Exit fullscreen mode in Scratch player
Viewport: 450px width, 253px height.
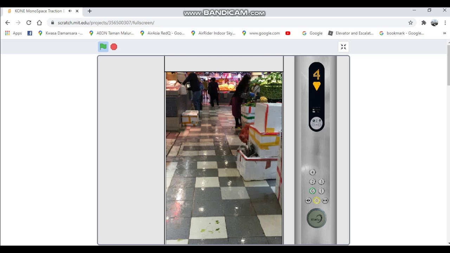coord(343,47)
